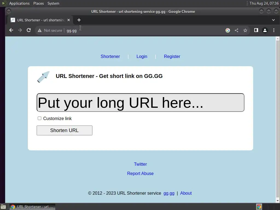Click the URL Shortener taskbar button
The height and width of the screenshot is (210, 280).
[32, 207]
